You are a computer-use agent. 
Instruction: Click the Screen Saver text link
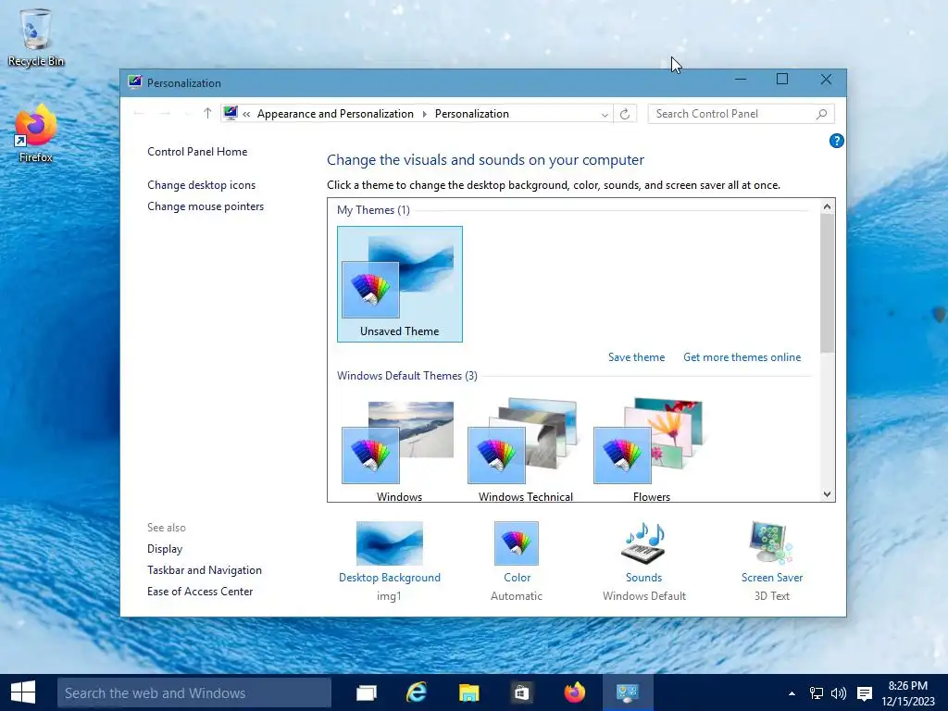coord(772,578)
